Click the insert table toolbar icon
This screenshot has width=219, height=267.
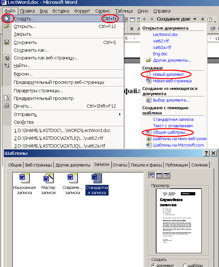[132, 20]
